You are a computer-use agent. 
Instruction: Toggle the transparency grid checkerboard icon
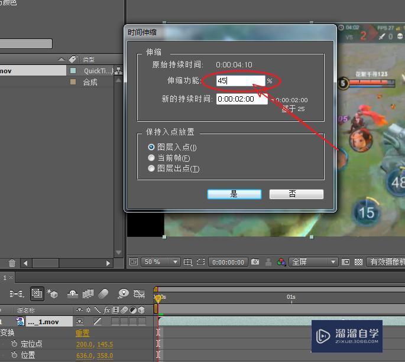tap(358, 262)
